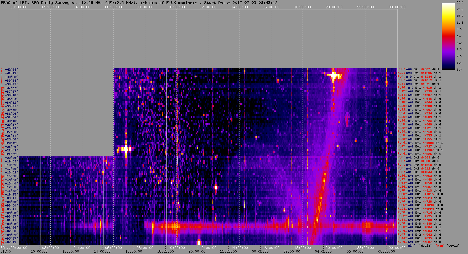This screenshot has height=254, width=468.
Task: Click the row stats line with 'M=1095'
Action: click(420, 143)
